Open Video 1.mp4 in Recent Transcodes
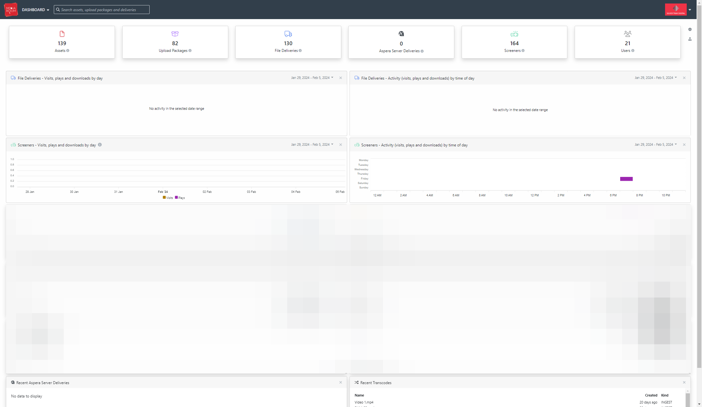The width and height of the screenshot is (702, 407). [364, 402]
